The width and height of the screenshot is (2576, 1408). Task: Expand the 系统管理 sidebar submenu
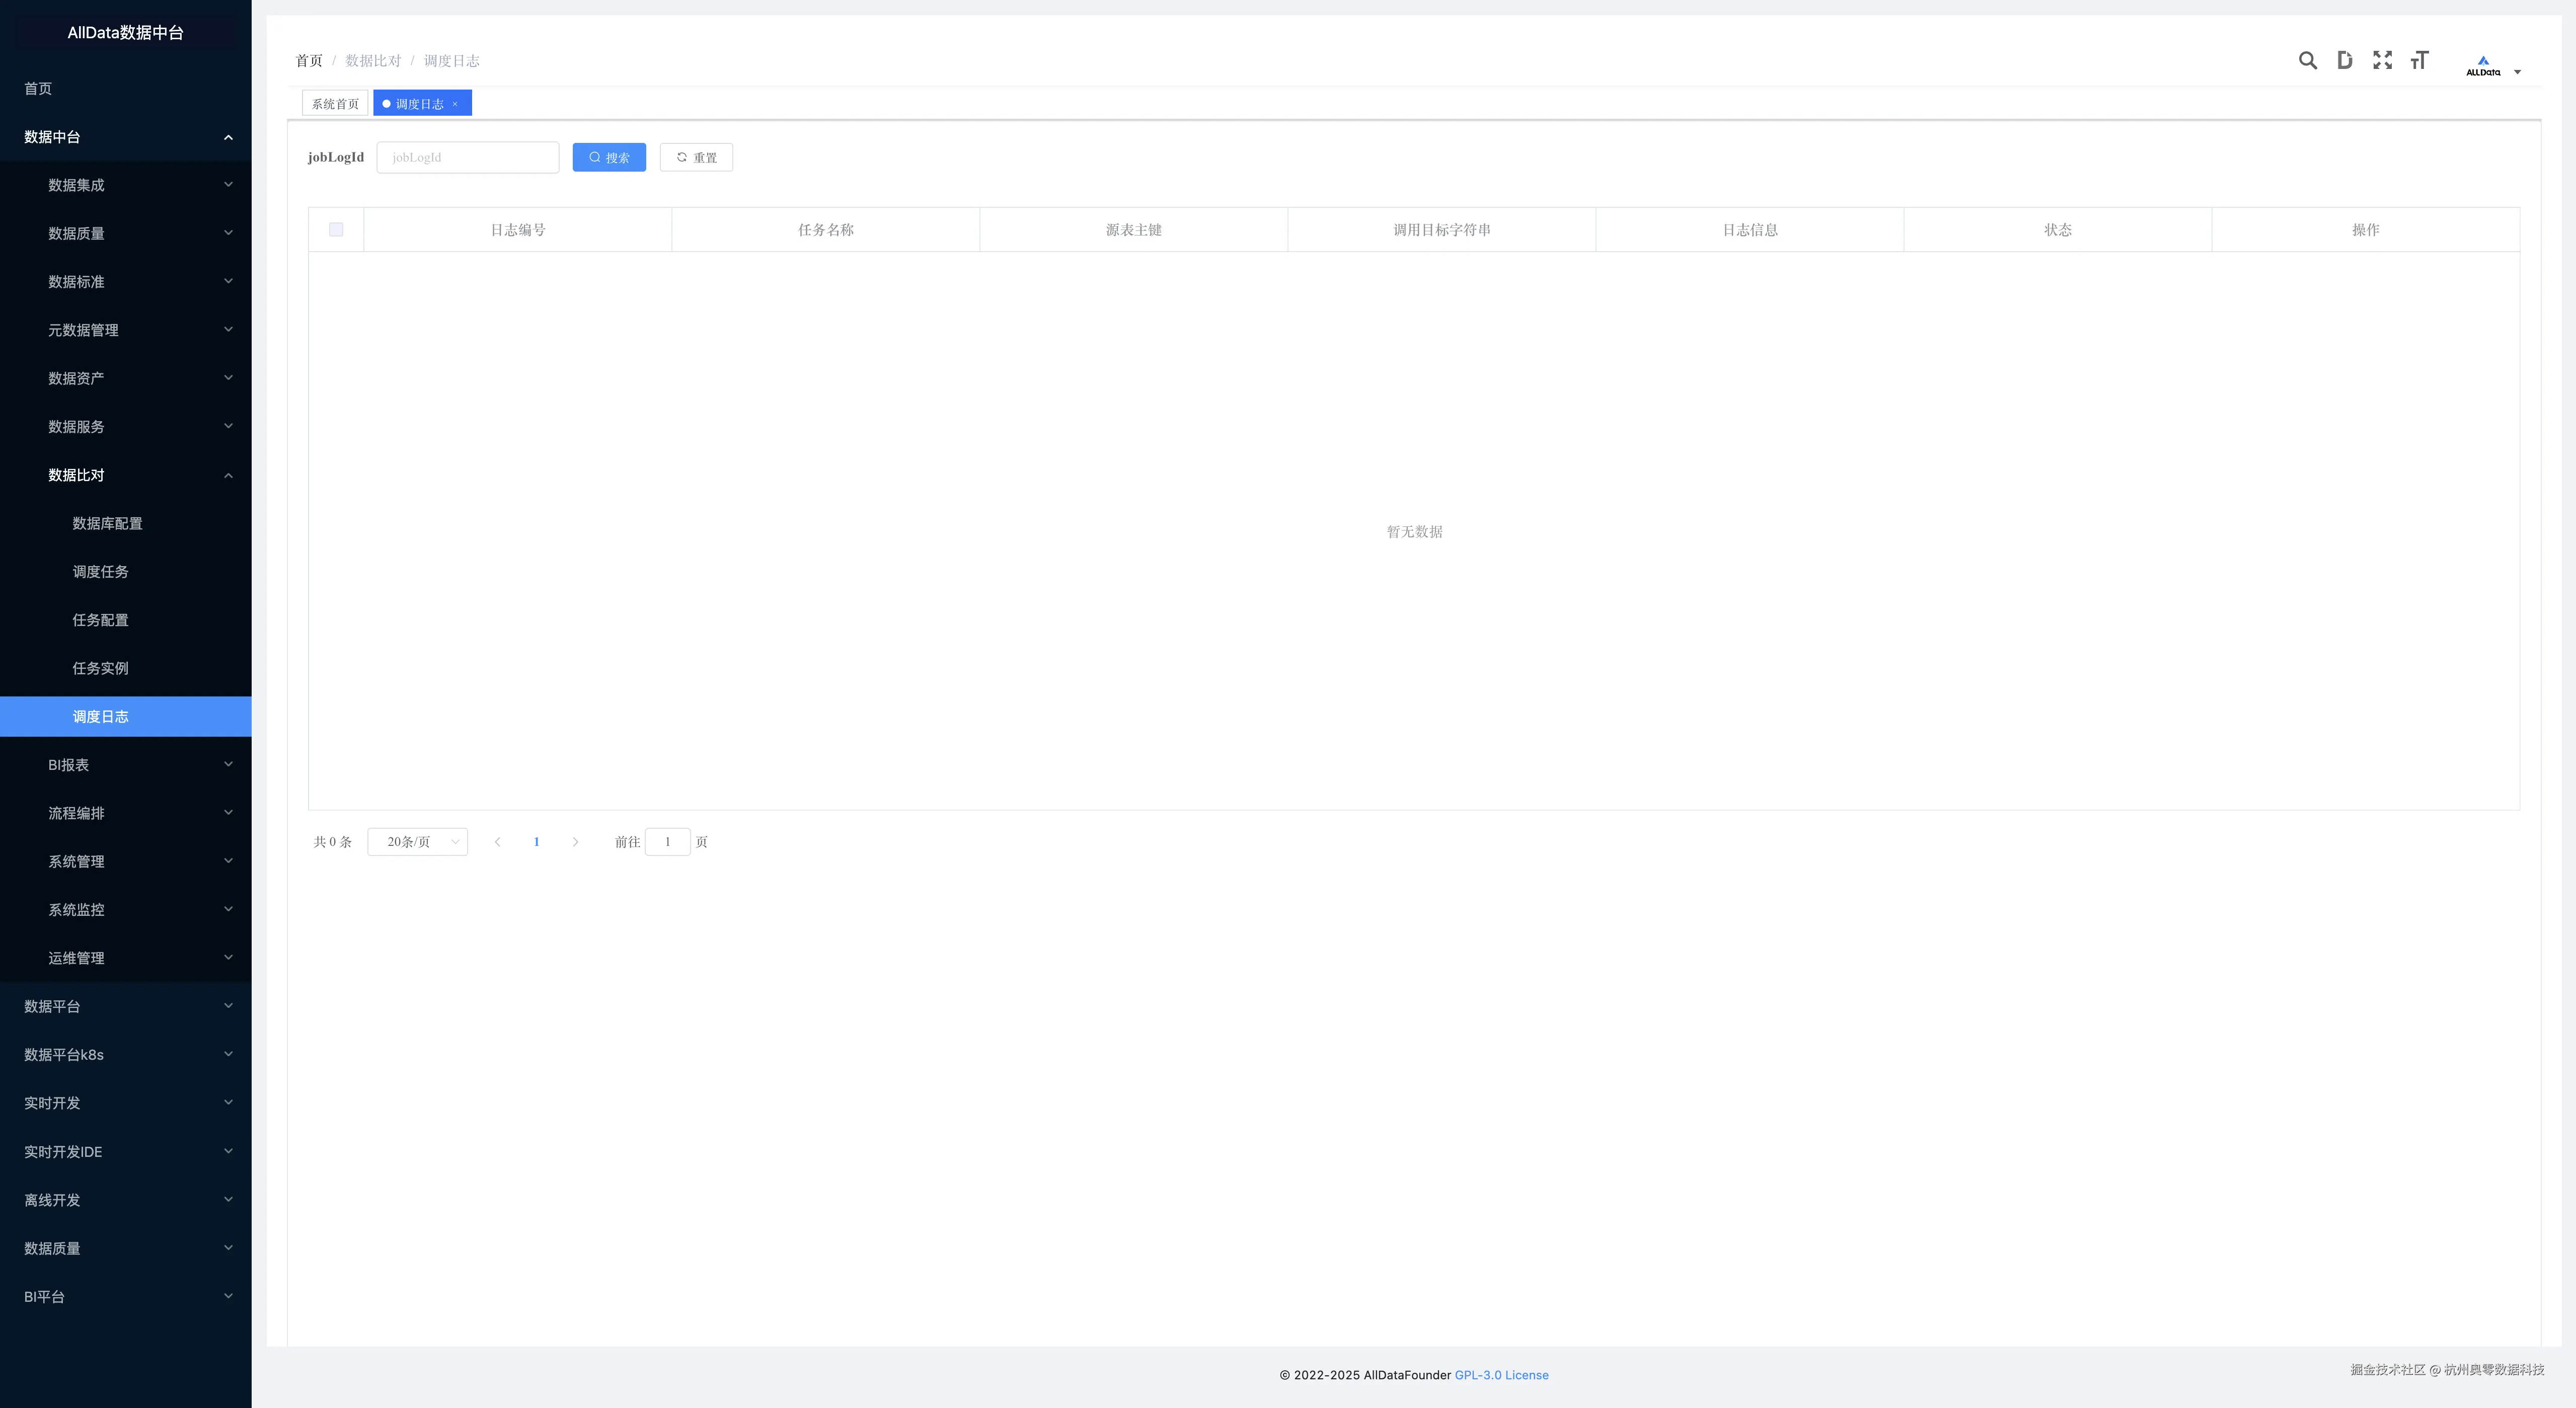[x=125, y=861]
